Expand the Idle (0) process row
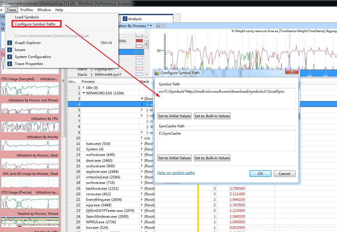 click(x=84, y=87)
